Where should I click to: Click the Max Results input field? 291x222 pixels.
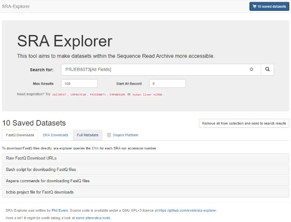click(x=79, y=83)
